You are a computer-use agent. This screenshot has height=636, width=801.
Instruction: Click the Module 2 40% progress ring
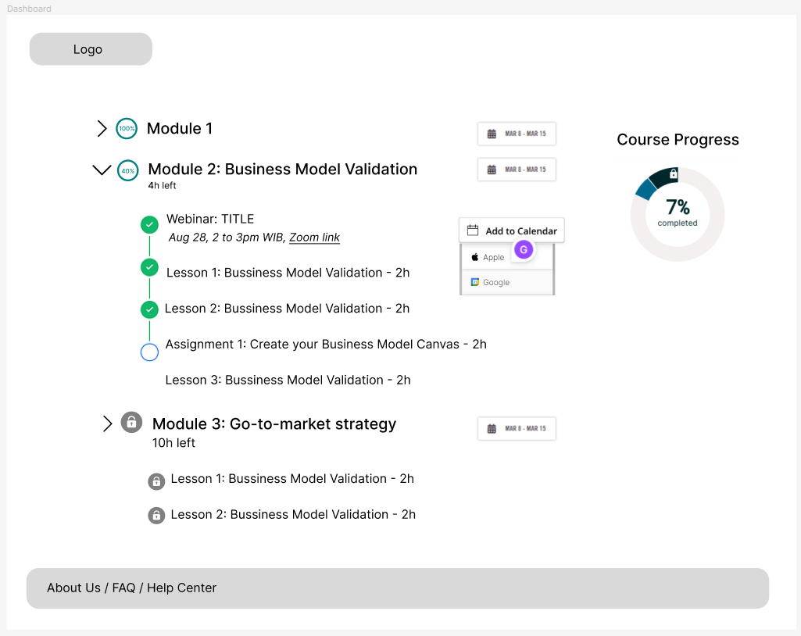coord(127,170)
